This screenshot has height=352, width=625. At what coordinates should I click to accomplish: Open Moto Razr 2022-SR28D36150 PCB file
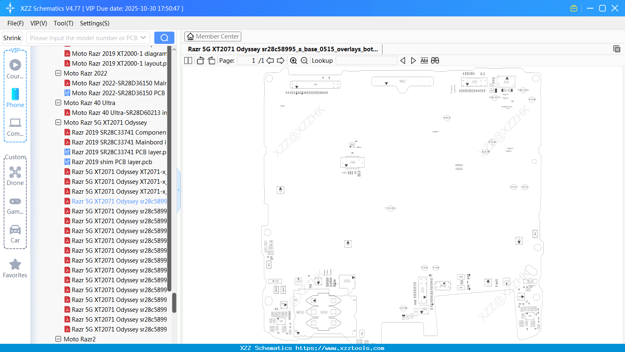coord(118,93)
